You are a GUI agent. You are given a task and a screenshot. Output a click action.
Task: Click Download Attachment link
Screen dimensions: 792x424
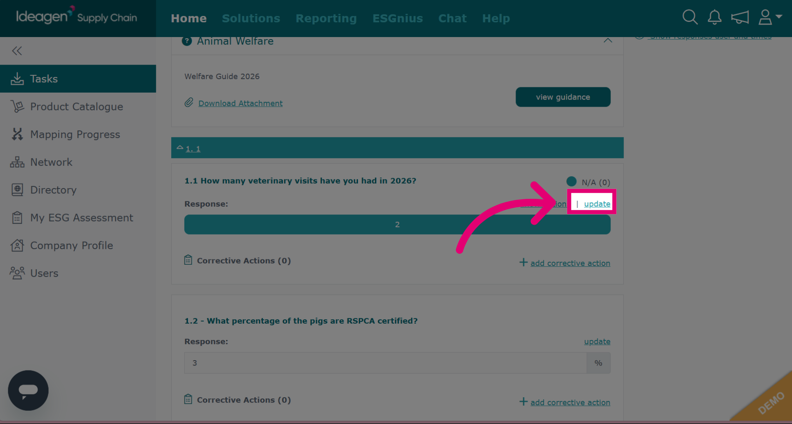(240, 103)
